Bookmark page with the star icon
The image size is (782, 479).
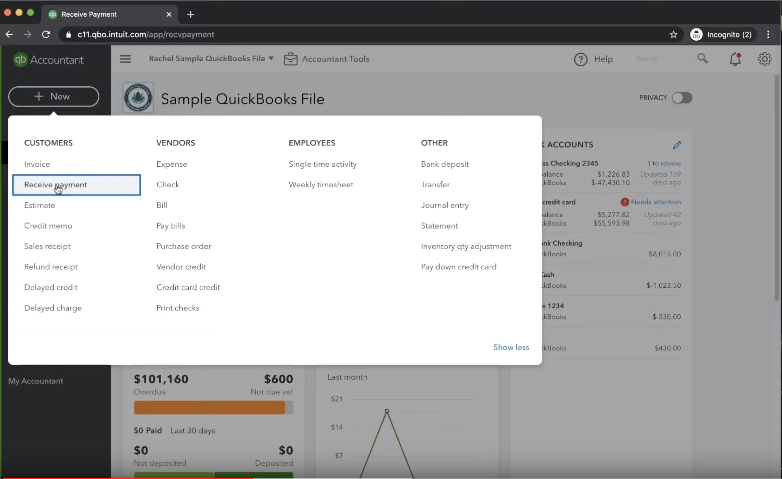pyautogui.click(x=673, y=34)
